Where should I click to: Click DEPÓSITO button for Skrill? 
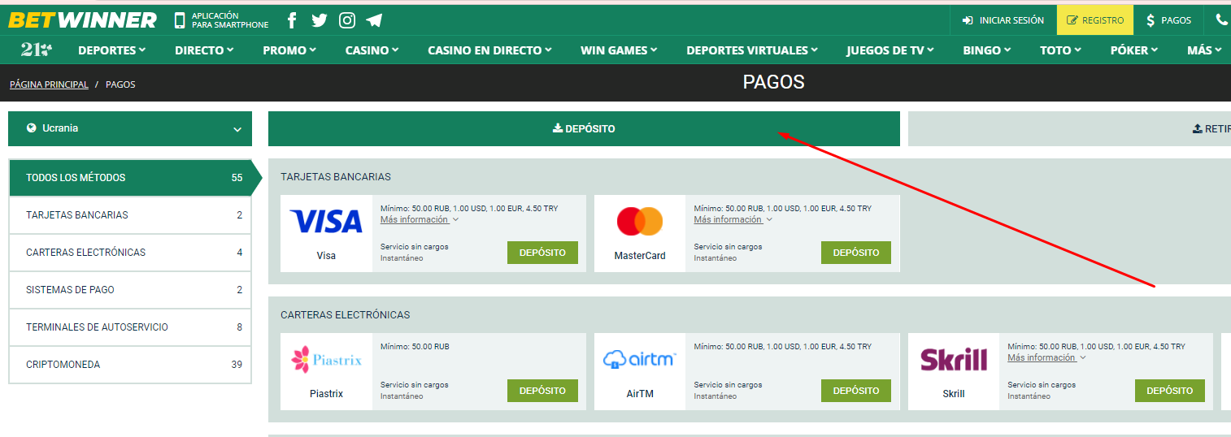(1170, 391)
